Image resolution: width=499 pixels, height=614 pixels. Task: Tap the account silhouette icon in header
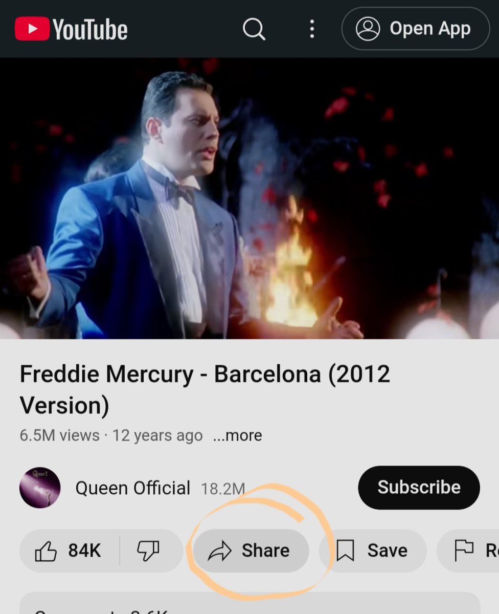tap(368, 29)
